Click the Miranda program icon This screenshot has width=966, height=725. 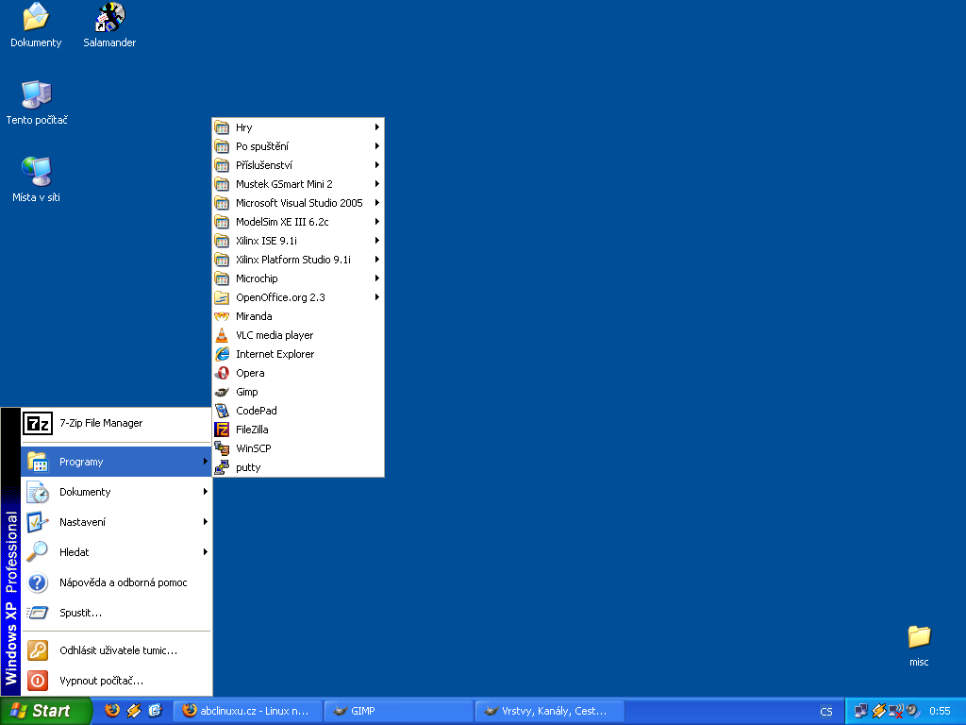(222, 316)
